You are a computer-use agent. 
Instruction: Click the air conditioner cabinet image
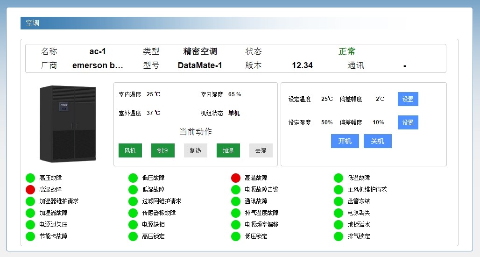click(68, 123)
